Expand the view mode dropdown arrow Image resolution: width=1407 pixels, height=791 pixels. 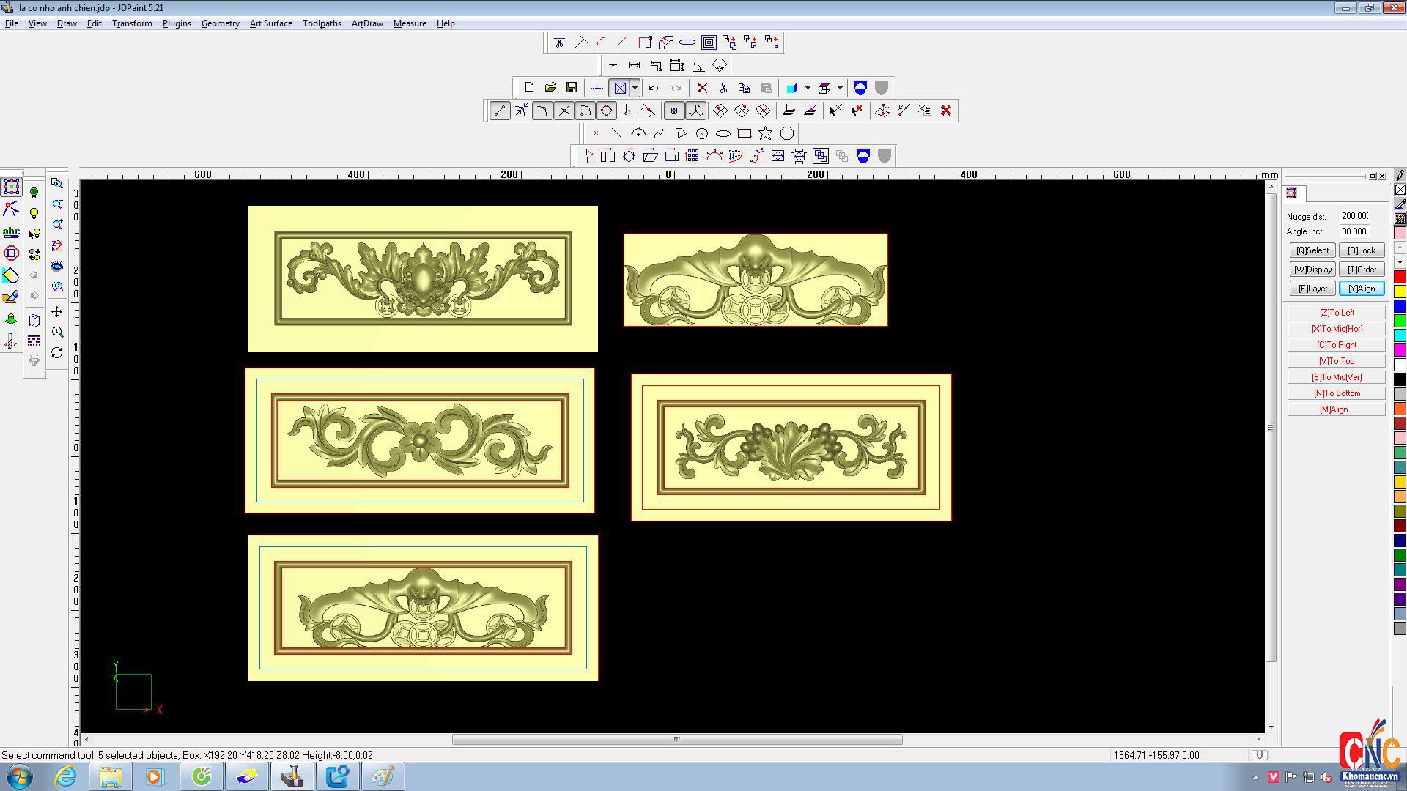click(635, 88)
